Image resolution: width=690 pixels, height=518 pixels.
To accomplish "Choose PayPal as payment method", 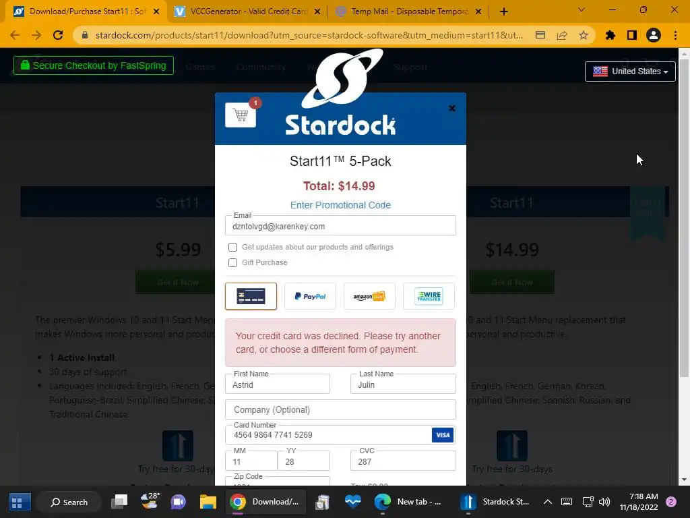I will pos(310,296).
